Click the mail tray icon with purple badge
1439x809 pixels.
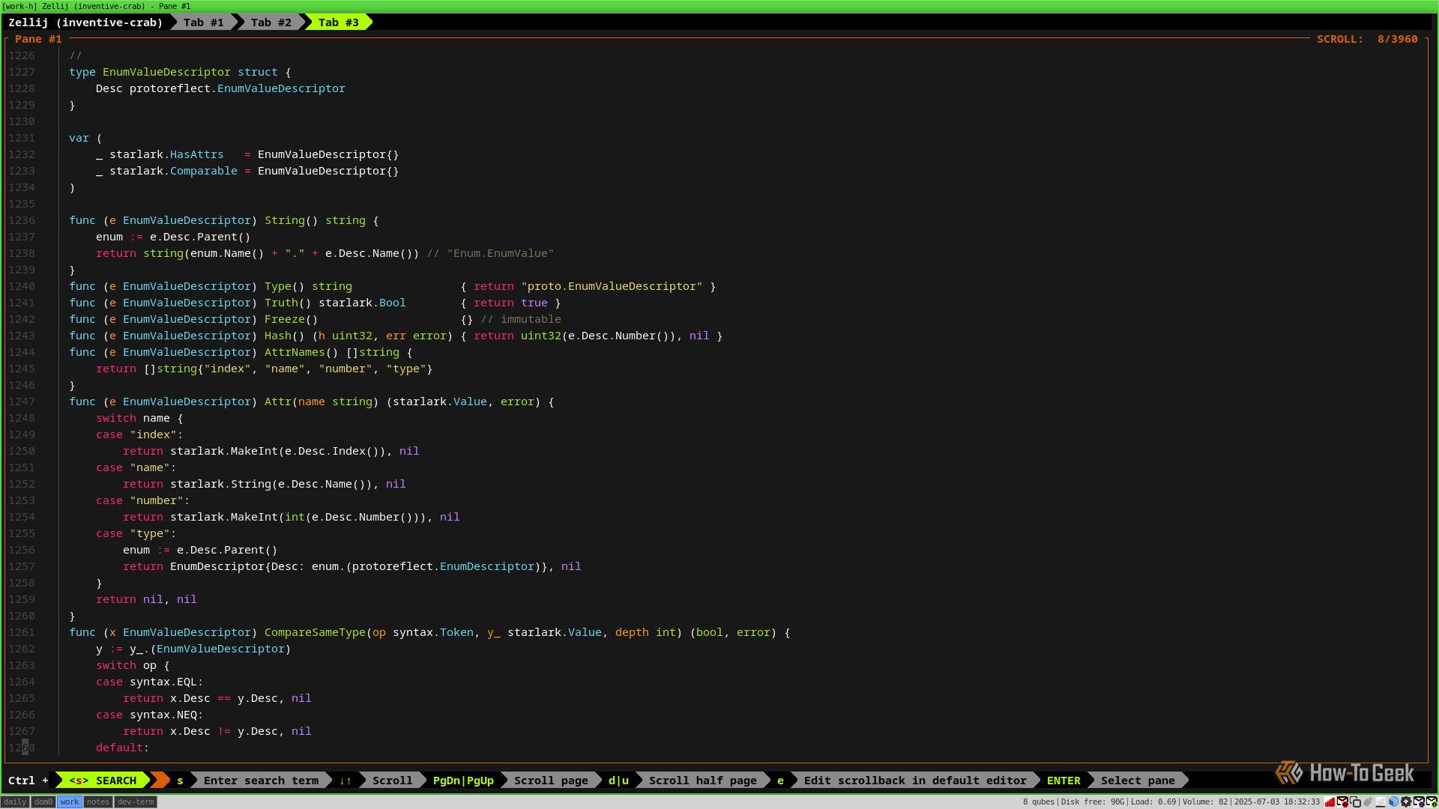(1418, 802)
